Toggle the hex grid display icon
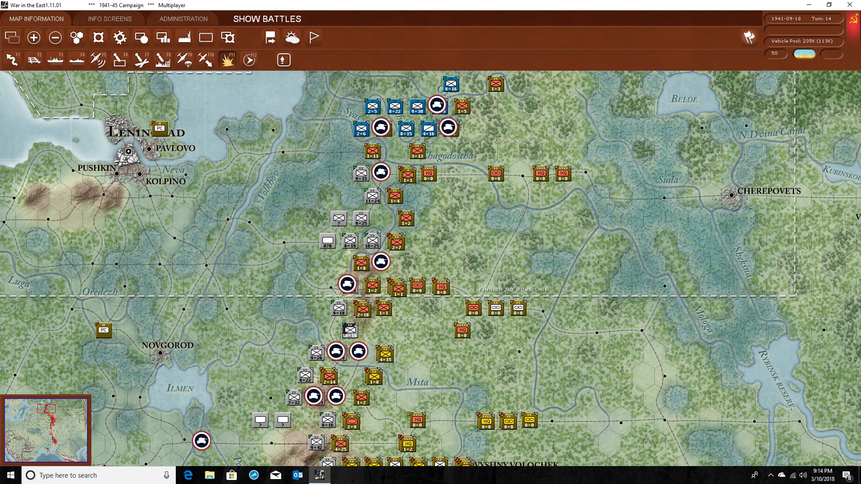Viewport: 861px width, 484px height. tap(77, 38)
